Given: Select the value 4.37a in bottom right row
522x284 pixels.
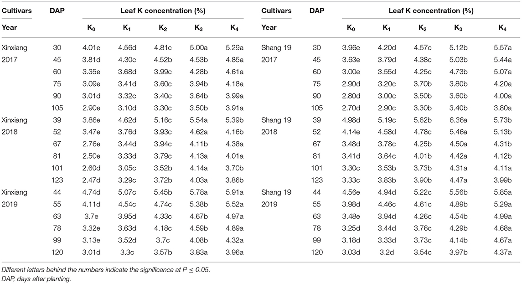Looking at the screenshot, I should pyautogui.click(x=502, y=253).
